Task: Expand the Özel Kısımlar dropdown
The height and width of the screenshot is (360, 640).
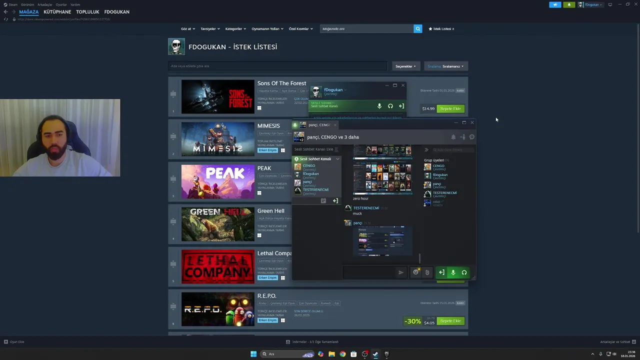Action: coord(300,29)
